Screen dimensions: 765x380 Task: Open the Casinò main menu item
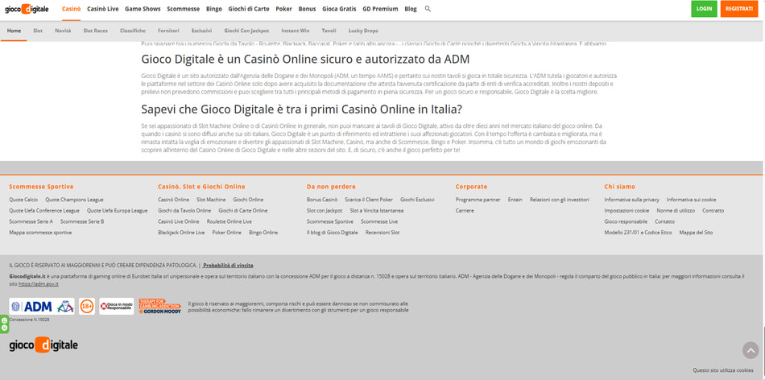coord(71,9)
